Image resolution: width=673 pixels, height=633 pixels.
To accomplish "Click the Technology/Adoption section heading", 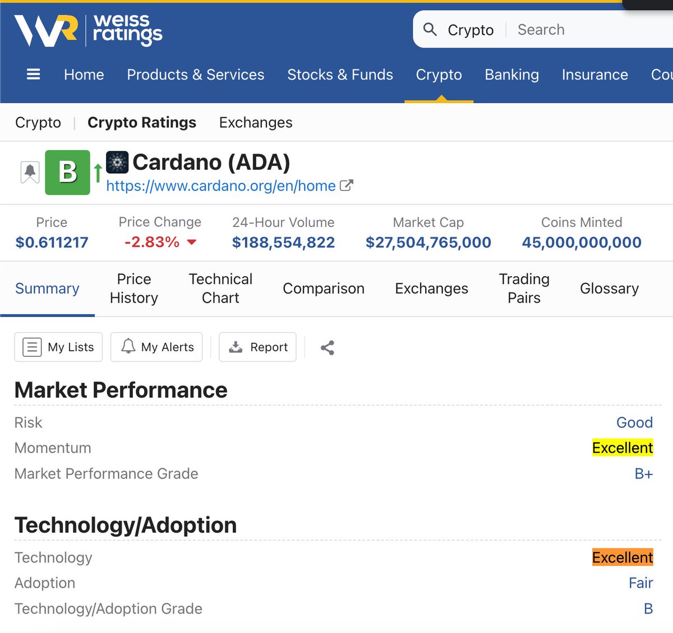I will [x=126, y=525].
